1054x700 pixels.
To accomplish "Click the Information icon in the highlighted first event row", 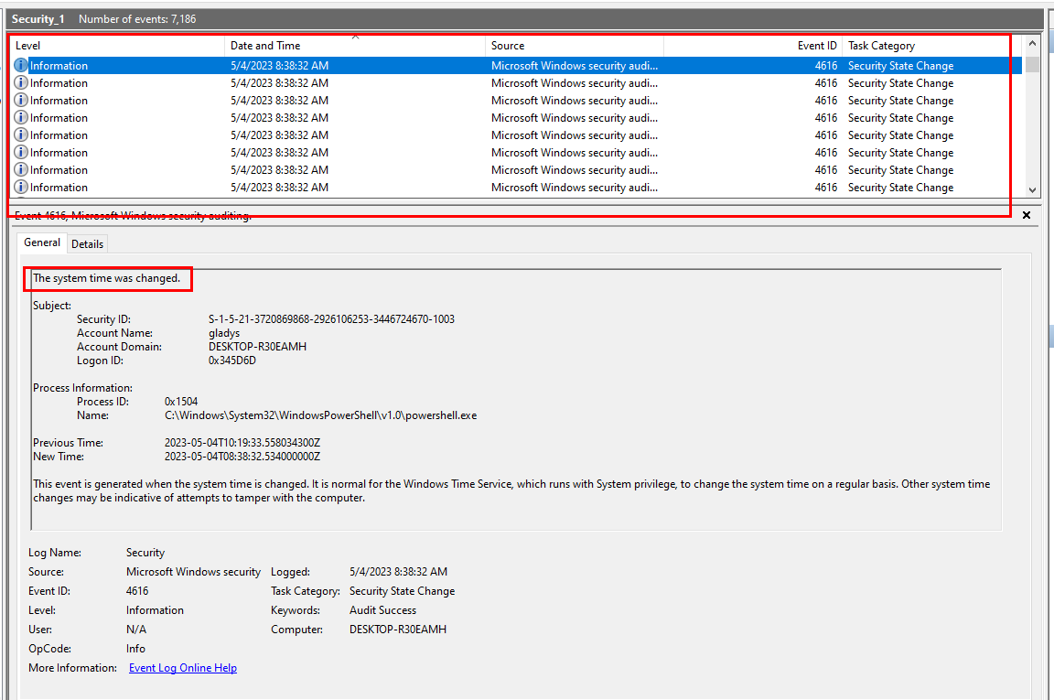I will (x=21, y=66).
